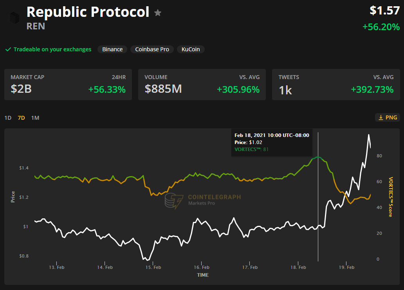This screenshot has width=404, height=290.
Task: Click the tooltip date Feb 18, 2021 10:00
Action: 272,135
